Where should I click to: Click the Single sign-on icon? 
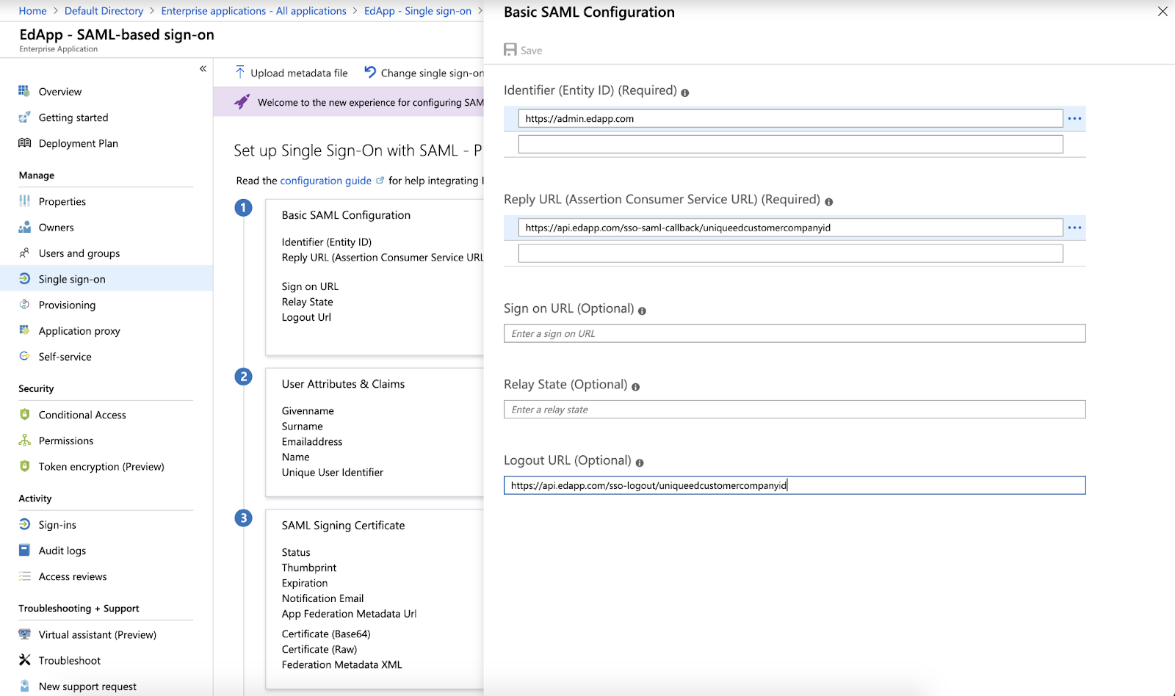coord(24,279)
